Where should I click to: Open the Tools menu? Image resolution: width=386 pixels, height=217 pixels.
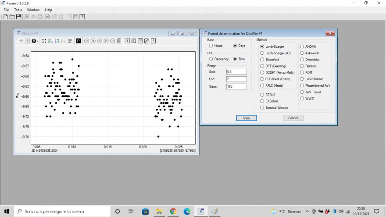click(x=18, y=10)
